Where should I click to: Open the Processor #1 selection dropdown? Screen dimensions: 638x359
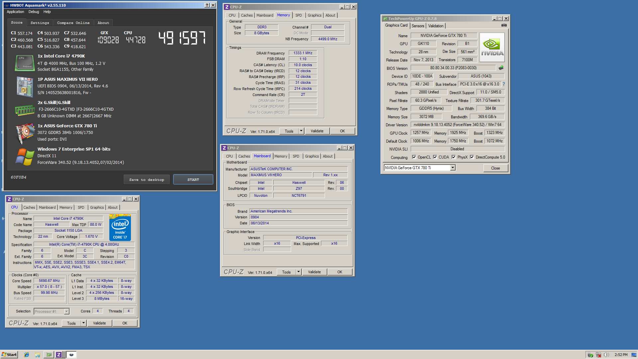click(66, 311)
